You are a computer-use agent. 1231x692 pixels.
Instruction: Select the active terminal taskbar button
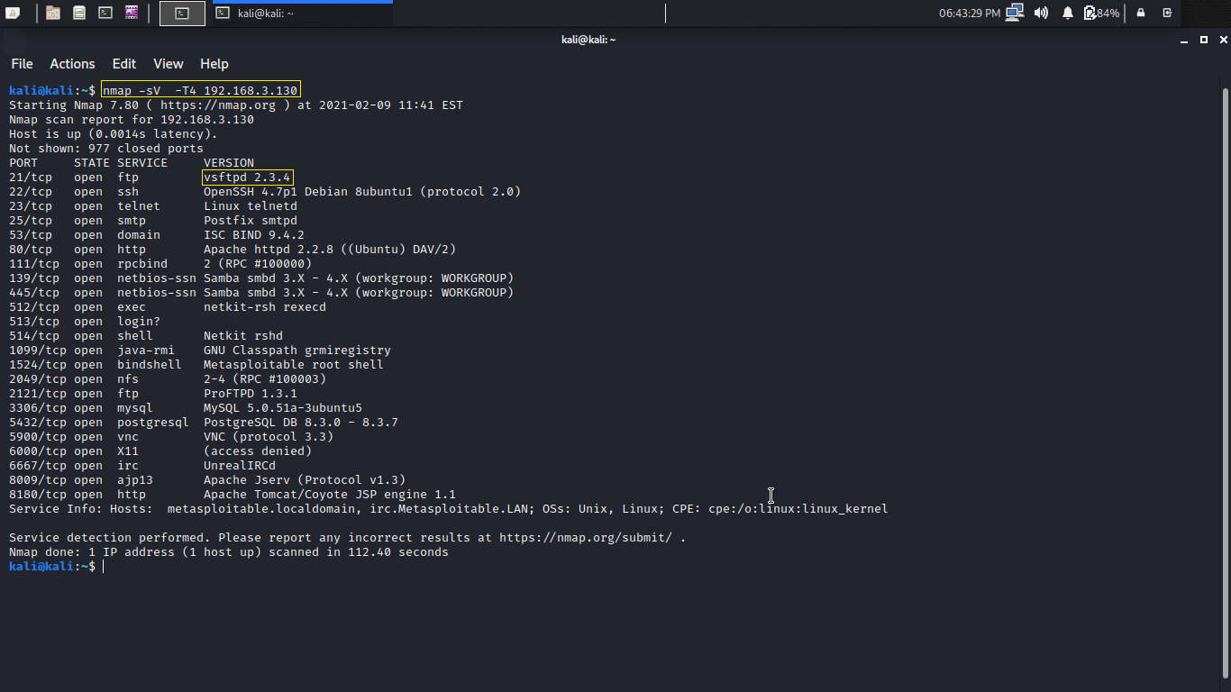tap(182, 13)
